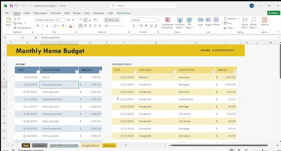281x151 pixels.
Task: Open Sort & Filter
Action: pos(245,23)
